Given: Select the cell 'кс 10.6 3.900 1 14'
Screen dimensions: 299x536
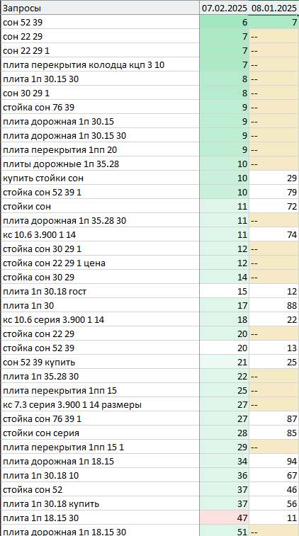Looking at the screenshot, I should coord(100,235).
